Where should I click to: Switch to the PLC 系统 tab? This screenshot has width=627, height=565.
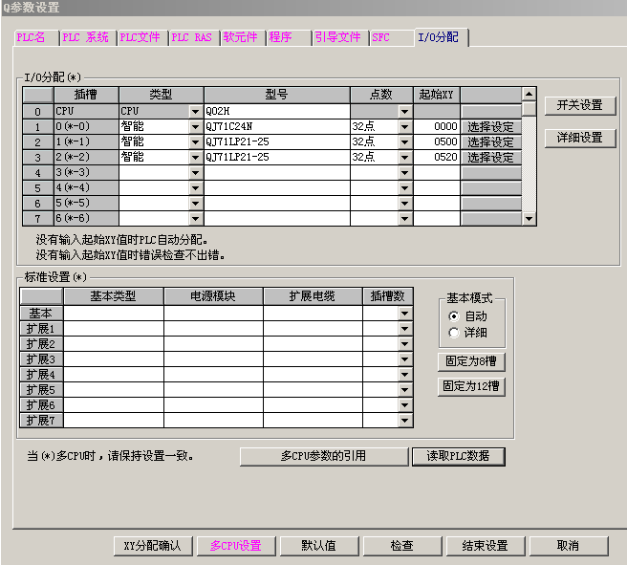pyautogui.click(x=86, y=37)
